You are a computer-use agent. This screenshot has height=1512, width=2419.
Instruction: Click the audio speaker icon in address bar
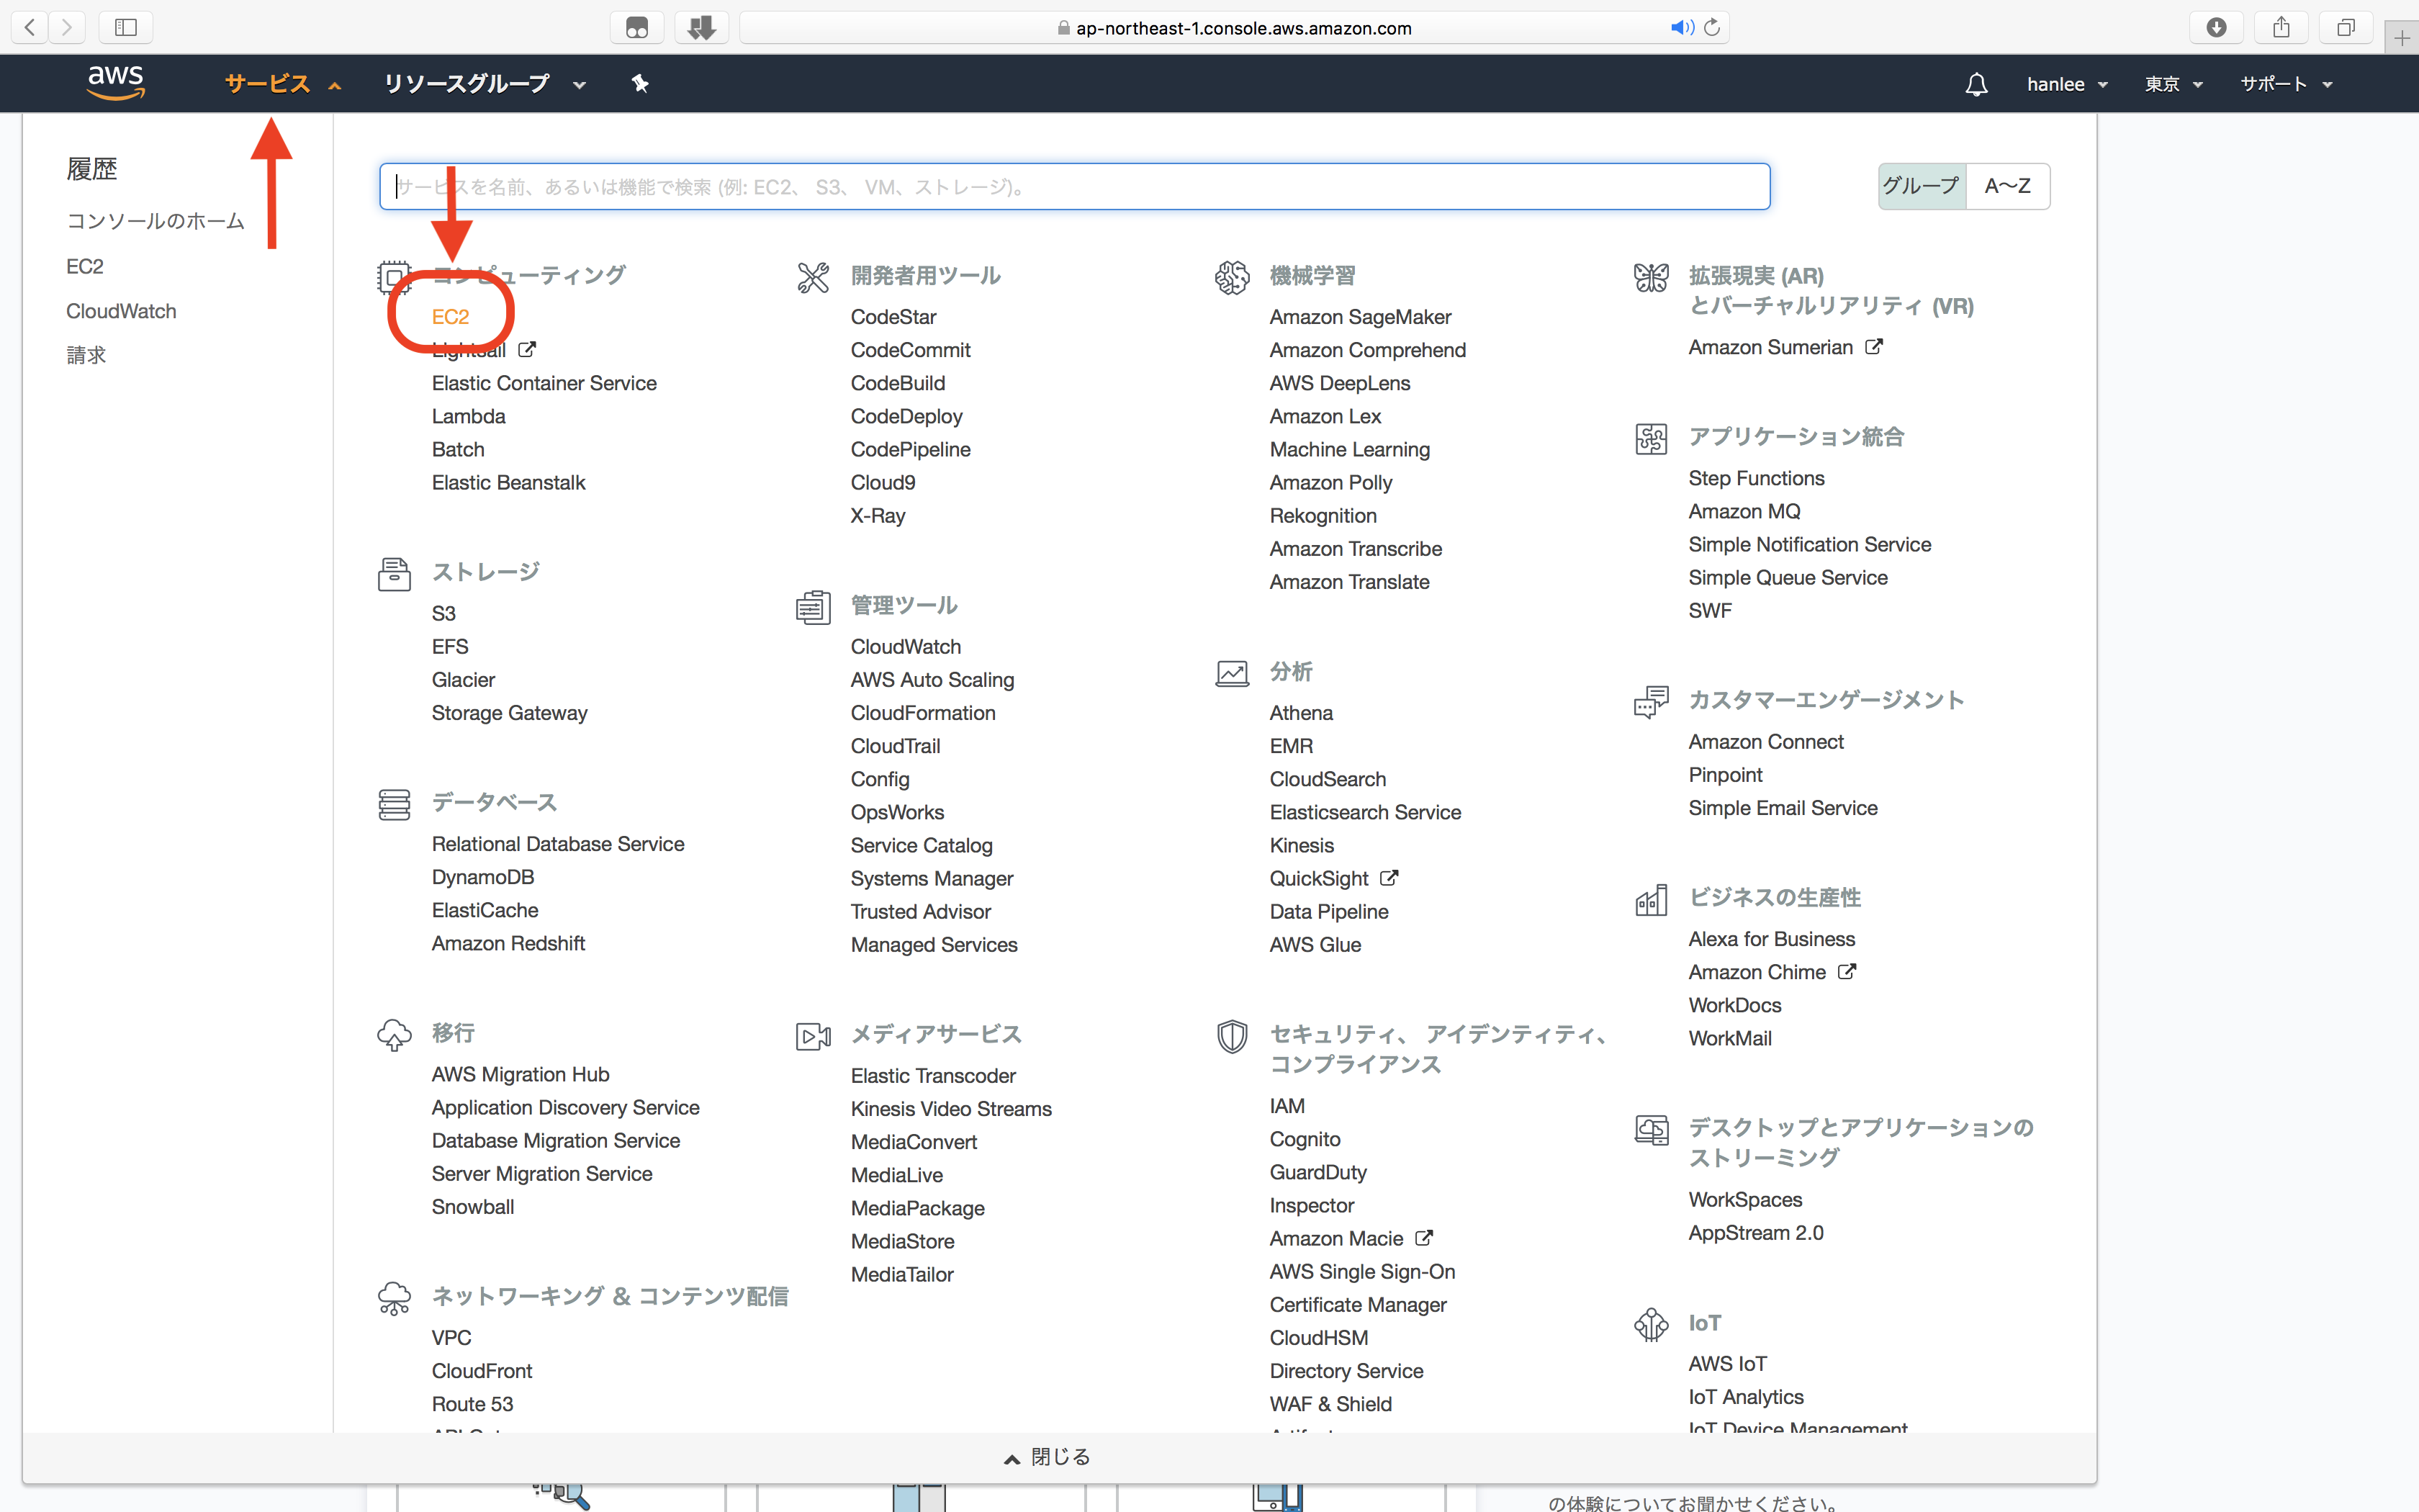coord(1681,27)
